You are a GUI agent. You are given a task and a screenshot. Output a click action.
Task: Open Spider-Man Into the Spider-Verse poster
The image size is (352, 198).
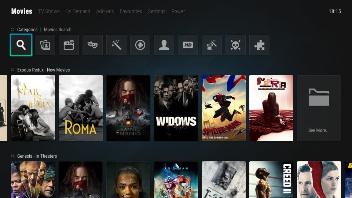pyautogui.click(x=224, y=108)
